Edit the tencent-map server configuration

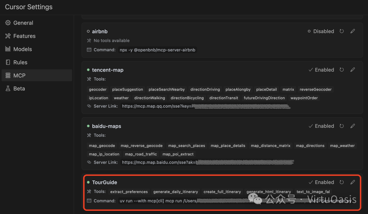pos(353,70)
